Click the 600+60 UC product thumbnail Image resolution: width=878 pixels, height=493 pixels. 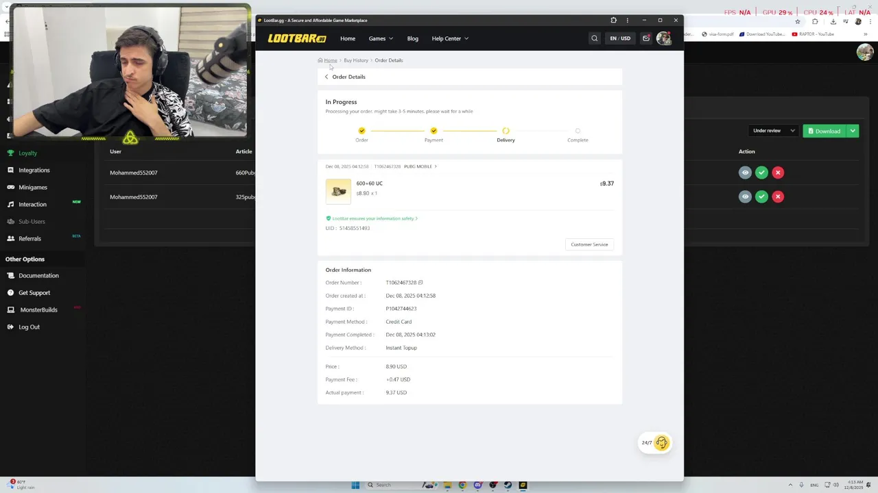coord(338,192)
